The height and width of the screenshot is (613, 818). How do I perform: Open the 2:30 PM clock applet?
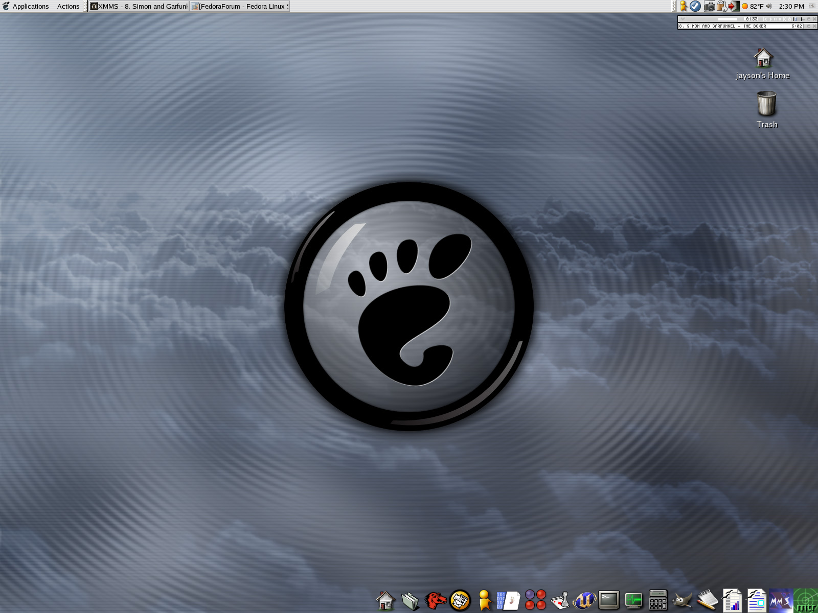click(791, 6)
